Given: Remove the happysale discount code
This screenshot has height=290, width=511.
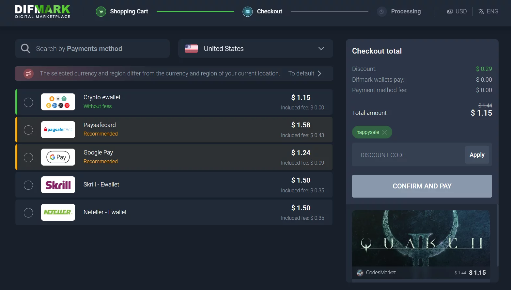Looking at the screenshot, I should point(385,132).
